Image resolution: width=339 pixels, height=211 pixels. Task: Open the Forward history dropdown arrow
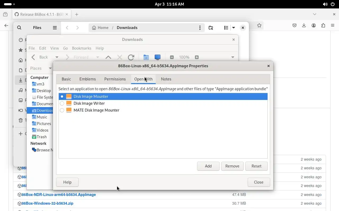point(97,57)
